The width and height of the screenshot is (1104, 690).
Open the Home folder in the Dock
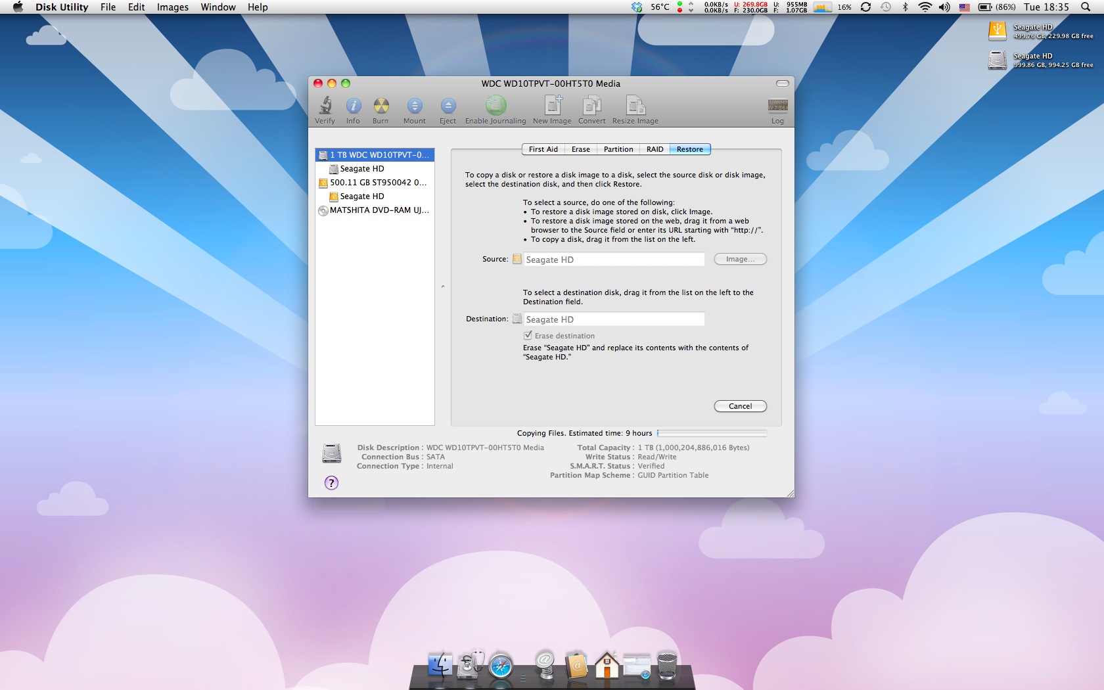click(607, 665)
